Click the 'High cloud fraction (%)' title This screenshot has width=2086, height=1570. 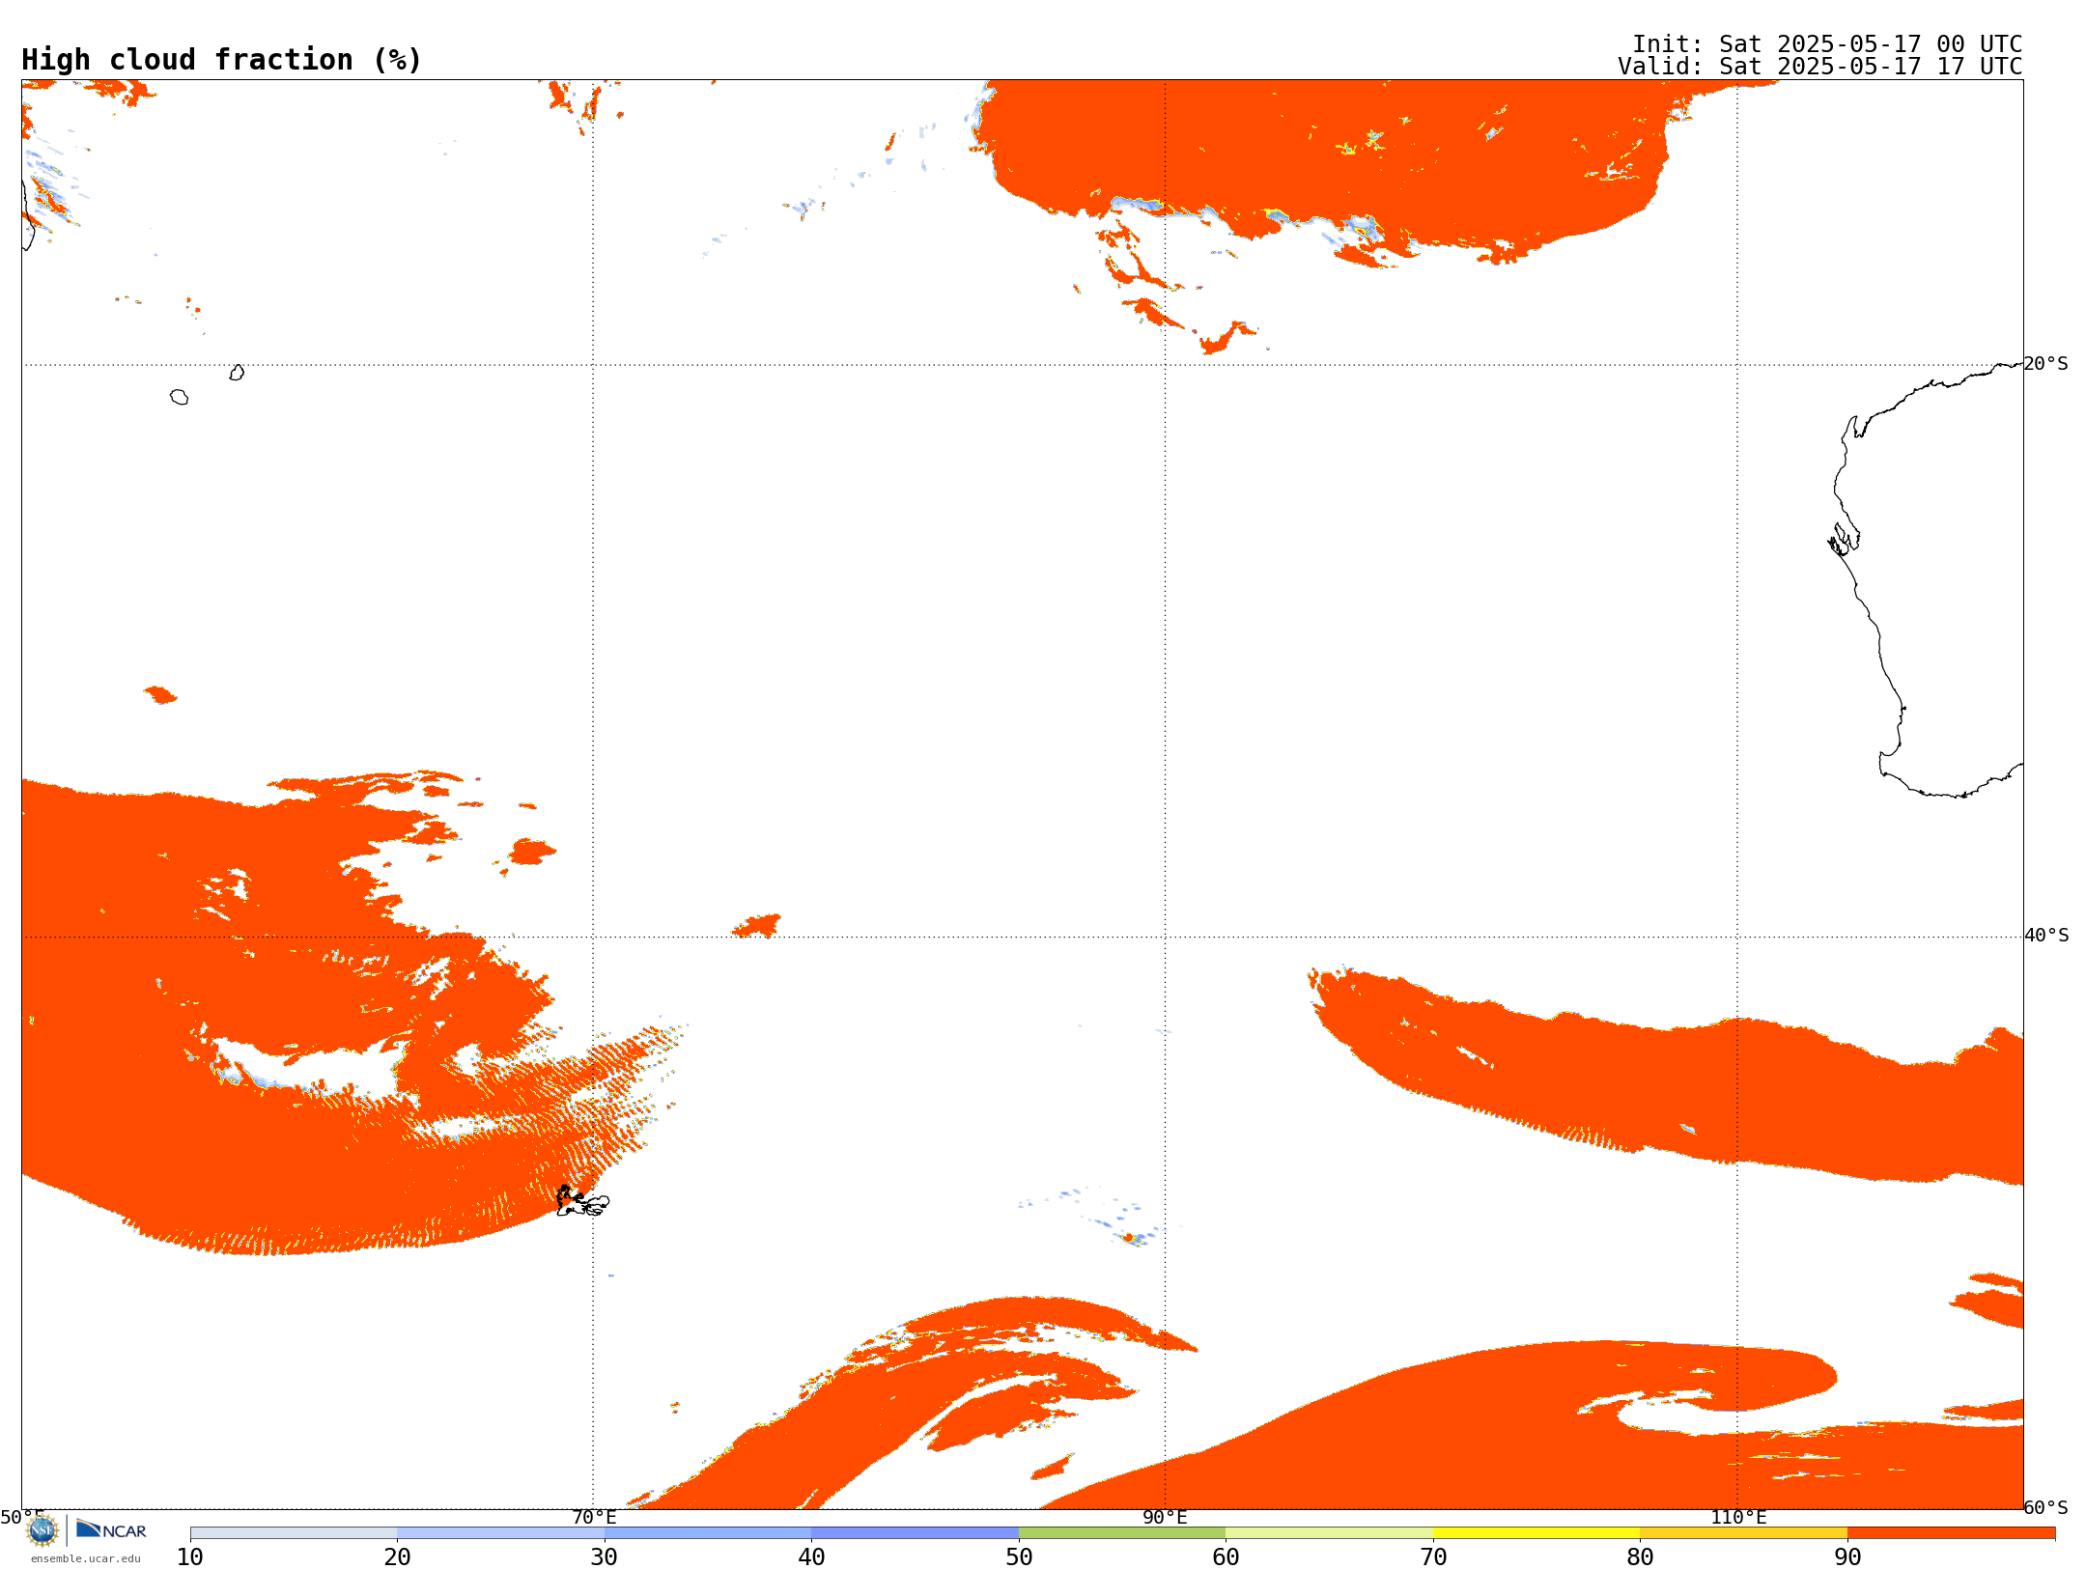coord(222,60)
